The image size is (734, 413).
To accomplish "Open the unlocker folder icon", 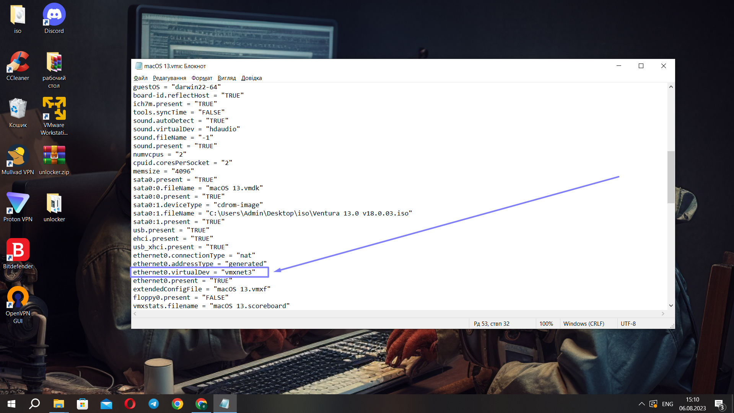I will pos(54,207).
